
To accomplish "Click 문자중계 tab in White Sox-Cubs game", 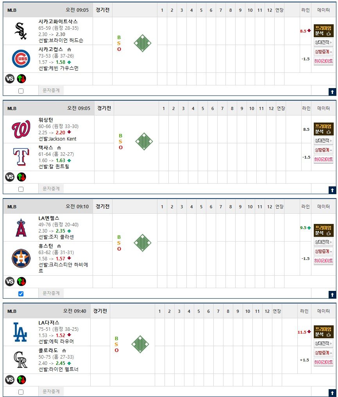I will point(51,90).
